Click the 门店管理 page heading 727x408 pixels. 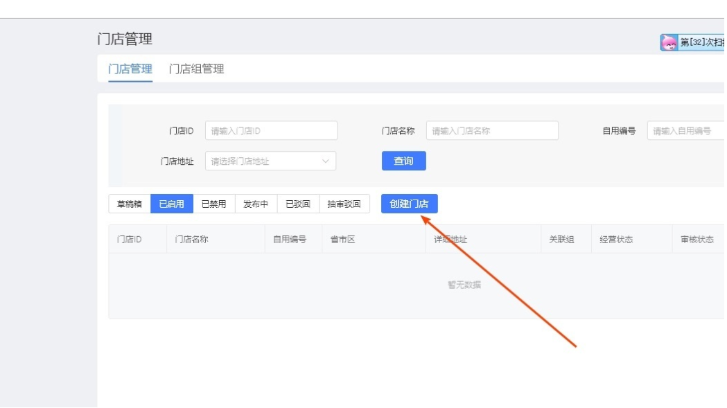(125, 39)
